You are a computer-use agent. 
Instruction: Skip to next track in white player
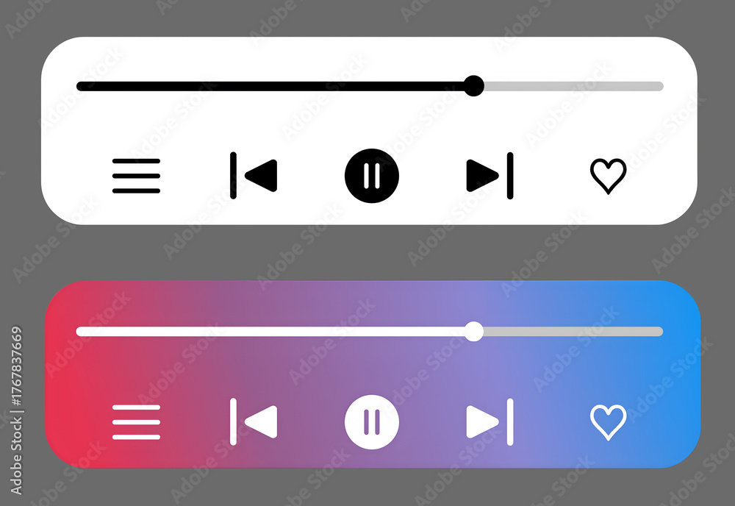490,175
